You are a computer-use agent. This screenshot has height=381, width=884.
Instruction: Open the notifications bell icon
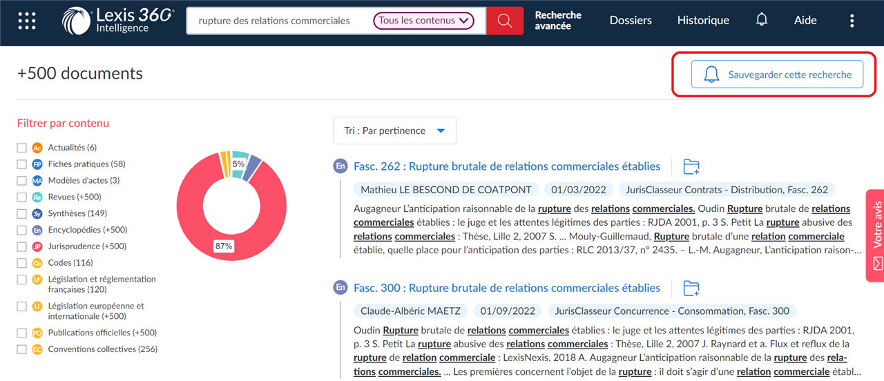pyautogui.click(x=762, y=20)
